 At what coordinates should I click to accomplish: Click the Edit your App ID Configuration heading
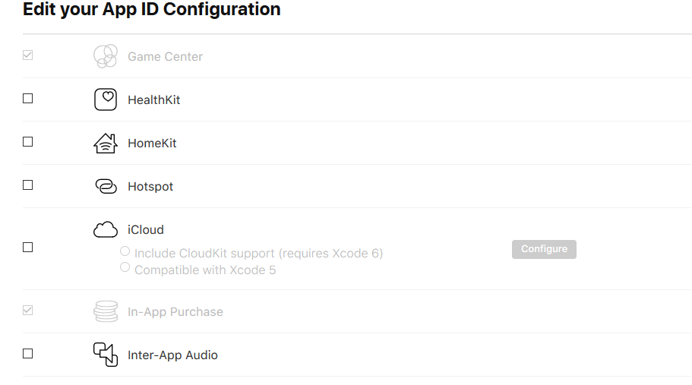click(152, 10)
